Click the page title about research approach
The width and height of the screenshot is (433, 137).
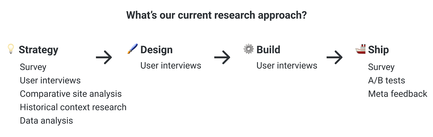point(216,15)
